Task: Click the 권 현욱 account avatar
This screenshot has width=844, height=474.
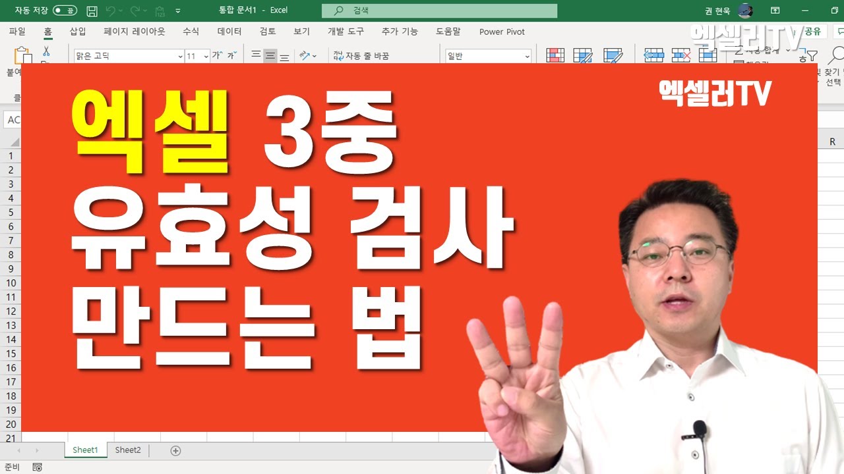Action: (x=745, y=11)
